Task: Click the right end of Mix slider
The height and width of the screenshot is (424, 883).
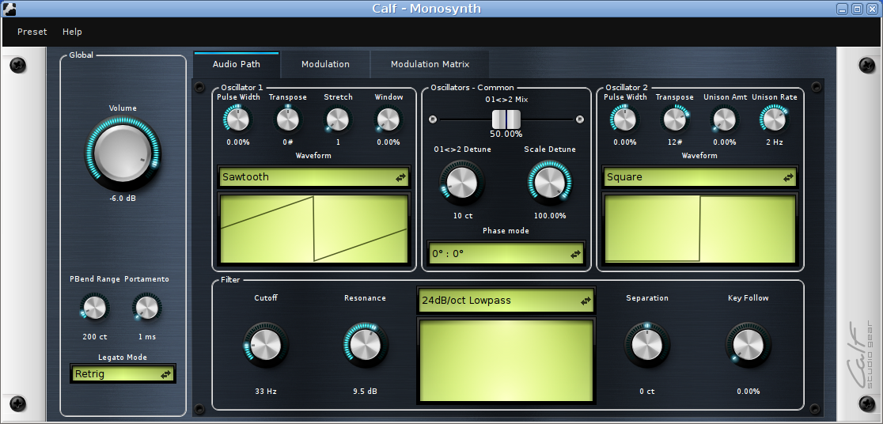Action: 580,119
